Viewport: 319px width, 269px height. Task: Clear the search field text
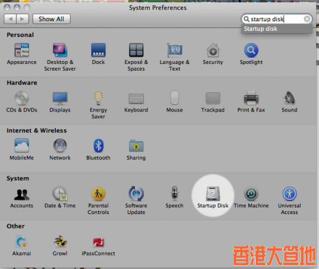[x=307, y=19]
